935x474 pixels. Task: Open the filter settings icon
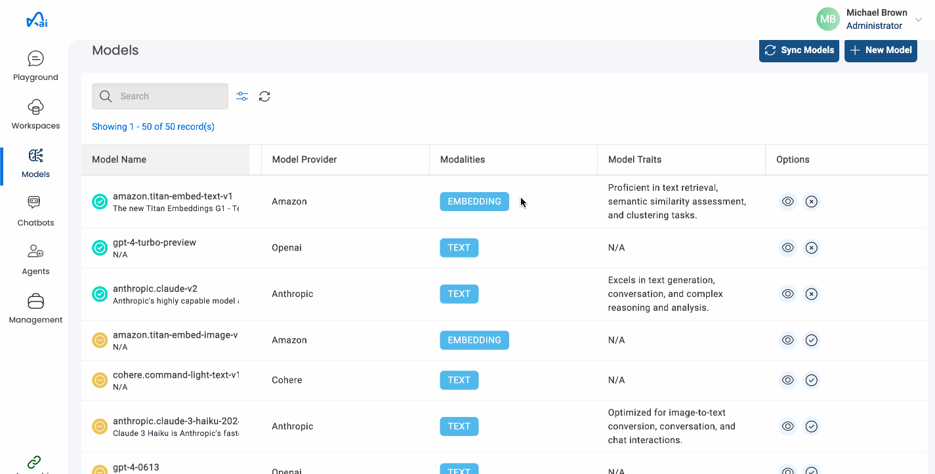pos(242,96)
